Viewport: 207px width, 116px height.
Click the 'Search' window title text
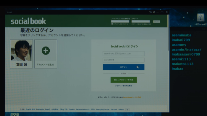click(9, 12)
